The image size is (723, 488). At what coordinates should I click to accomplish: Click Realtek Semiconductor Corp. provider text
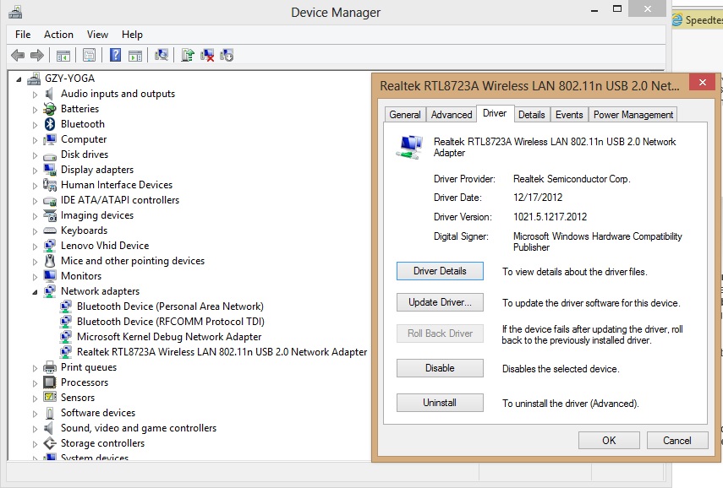tap(572, 179)
